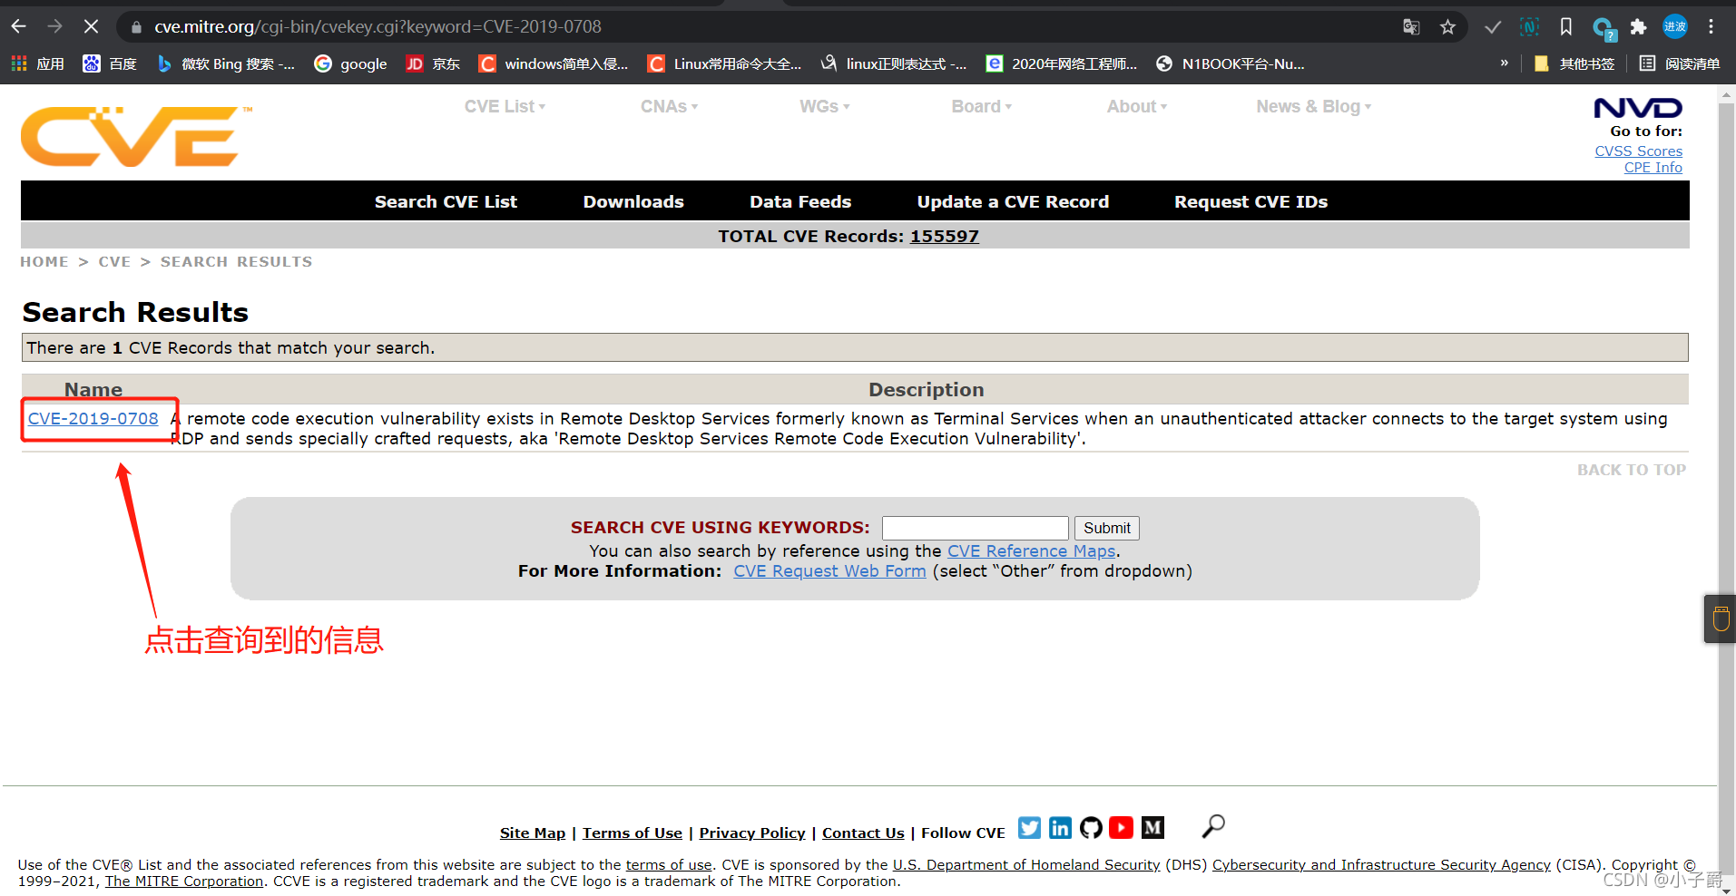1736x896 pixels.
Task: Open the CVE Reference Maps link
Action: pos(1032,550)
